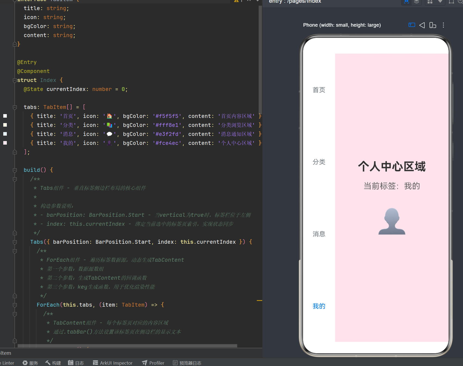Open the ArkUI Inspector tool window
This screenshot has width=463, height=366.
pyautogui.click(x=113, y=363)
